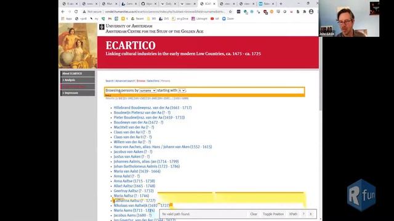The height and width of the screenshot is (221, 394).
Task: Expand the Analysis sidebar item
Action: tap(78, 80)
